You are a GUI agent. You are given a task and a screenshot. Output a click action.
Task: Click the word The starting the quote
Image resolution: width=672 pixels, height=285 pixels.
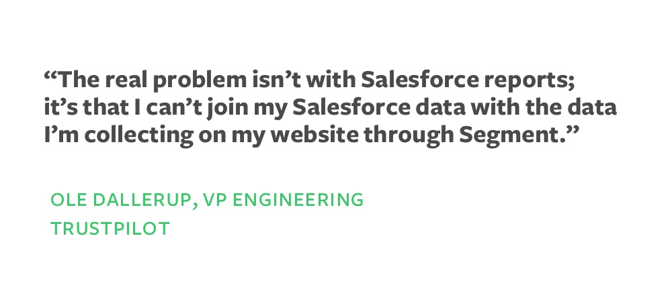80,80
